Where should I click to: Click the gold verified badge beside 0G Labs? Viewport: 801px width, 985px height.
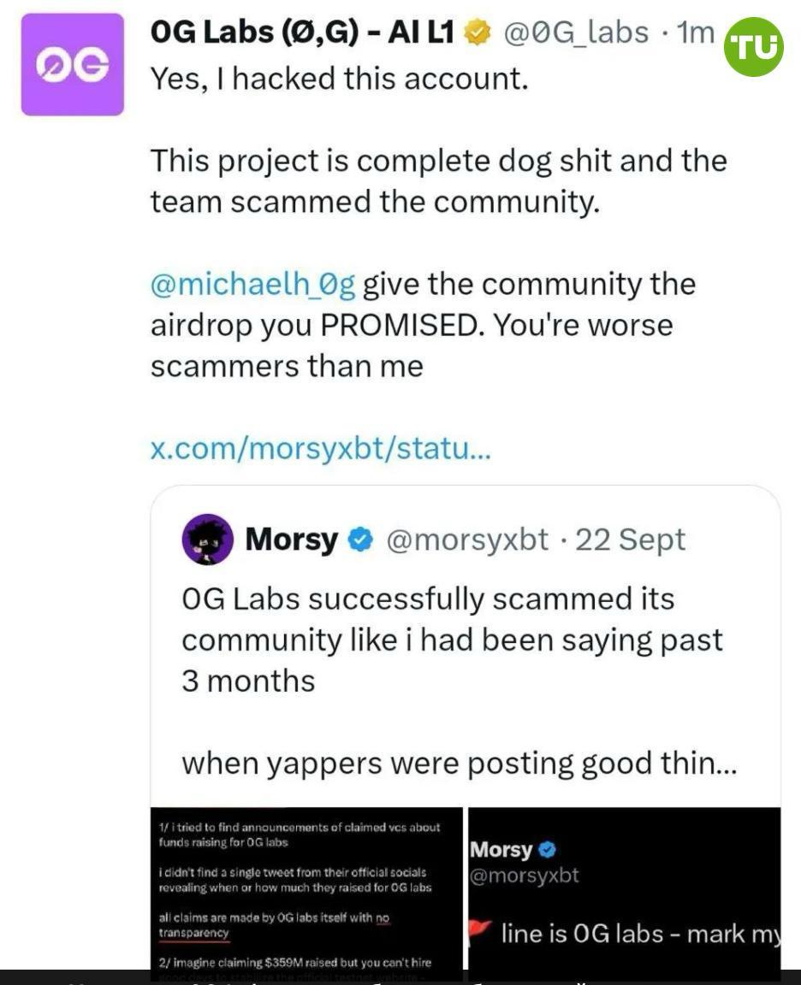coord(478,33)
